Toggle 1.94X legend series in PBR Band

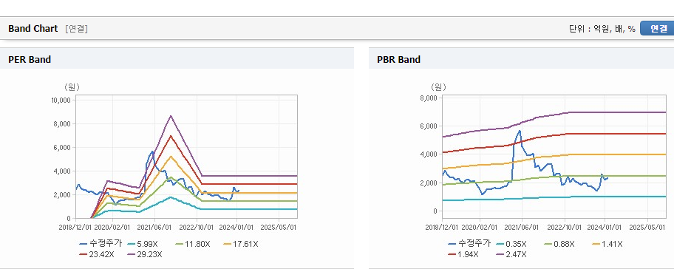click(x=463, y=254)
